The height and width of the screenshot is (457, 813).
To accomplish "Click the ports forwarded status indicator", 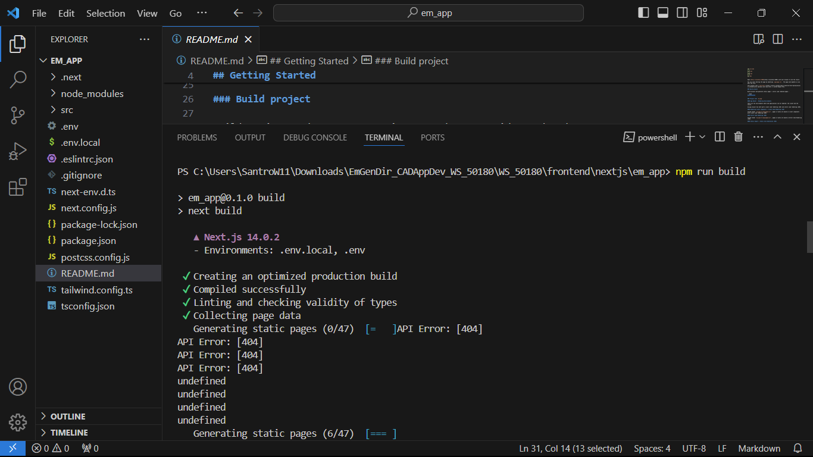I will pos(90,449).
